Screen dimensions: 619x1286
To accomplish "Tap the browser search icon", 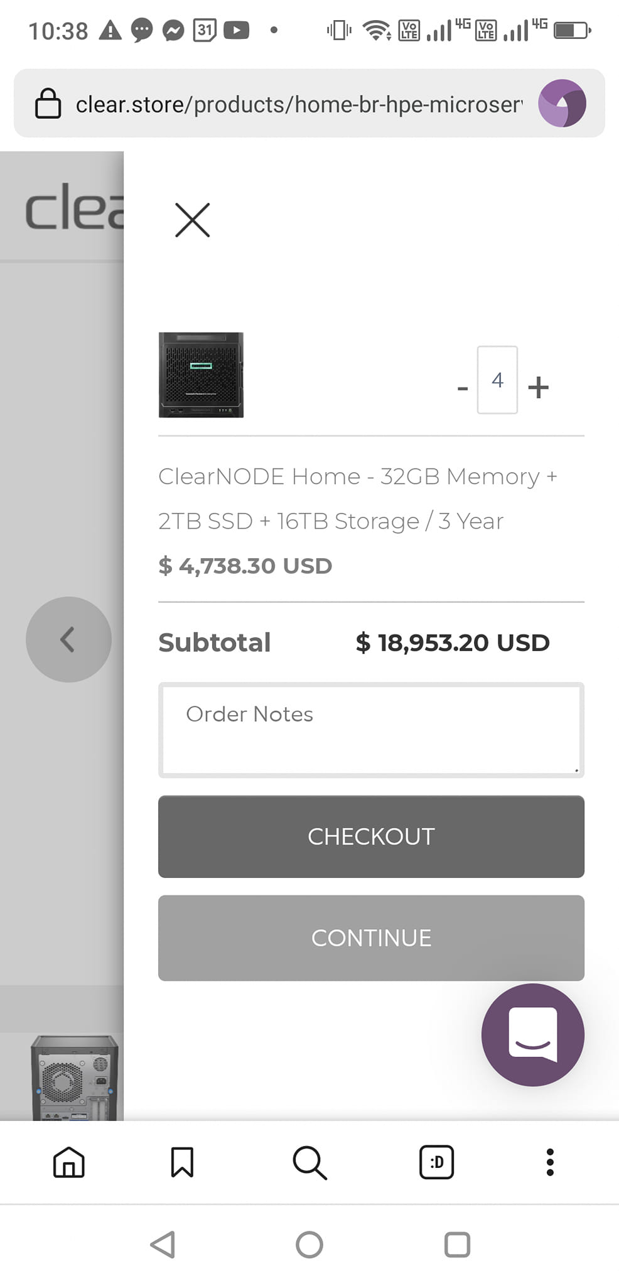I will coord(309,1162).
